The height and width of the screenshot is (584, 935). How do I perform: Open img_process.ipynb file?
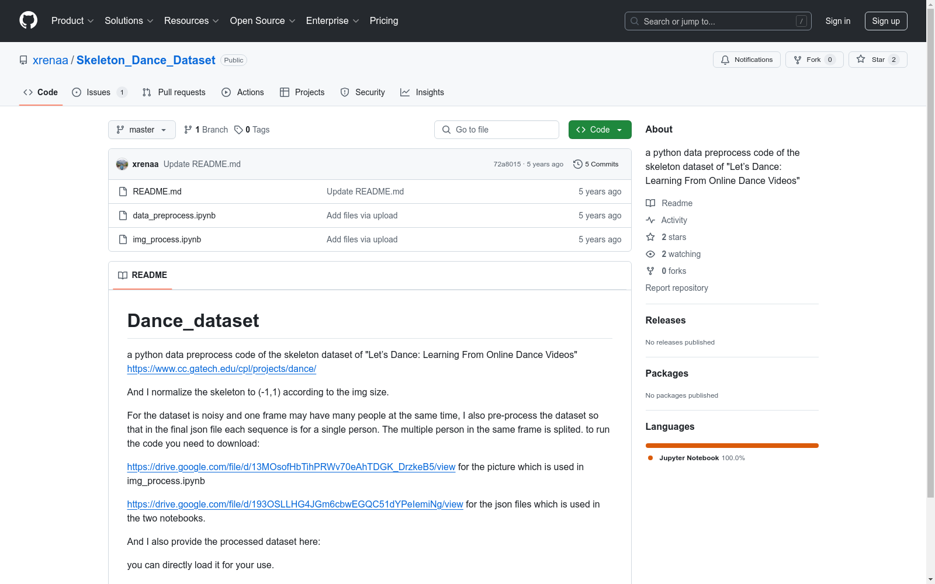point(167,239)
